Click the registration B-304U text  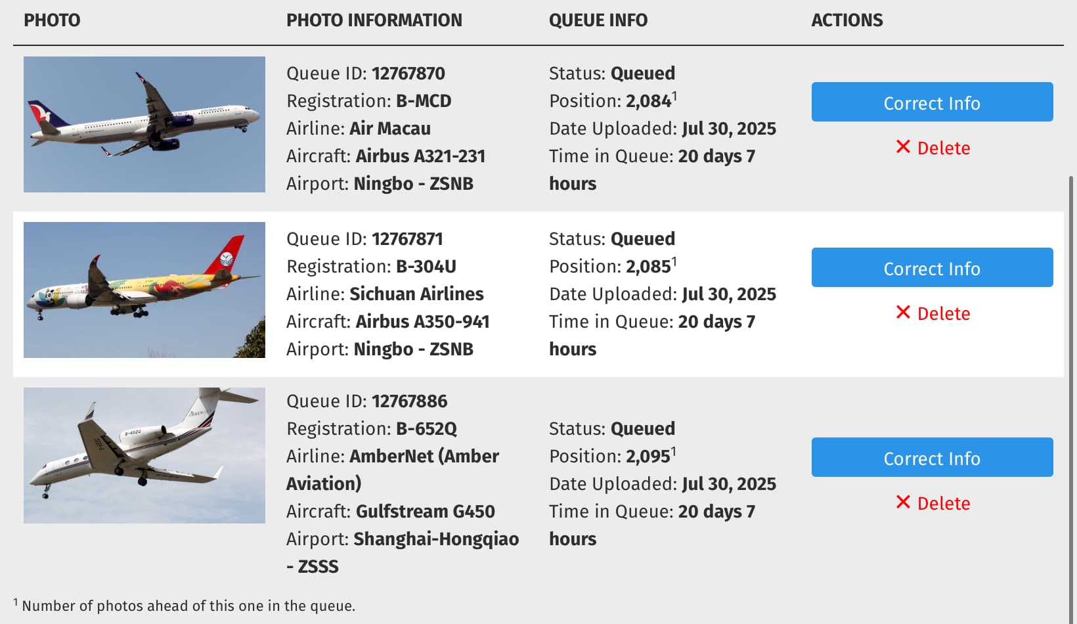426,267
